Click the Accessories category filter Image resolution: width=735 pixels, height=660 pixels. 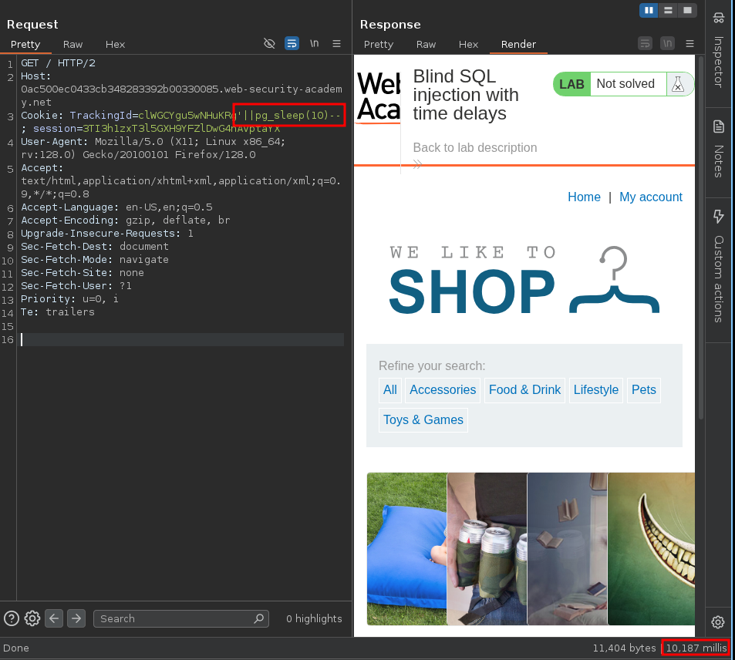tap(443, 390)
